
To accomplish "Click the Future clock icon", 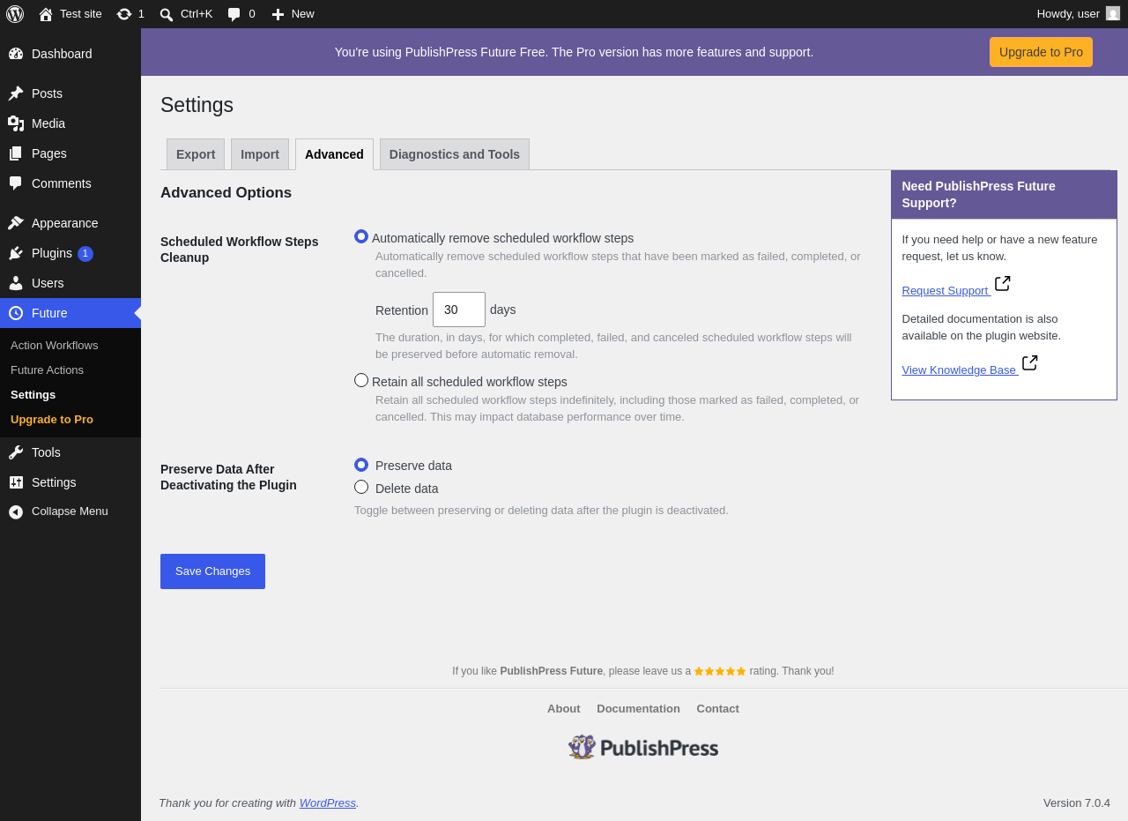I will tap(16, 313).
